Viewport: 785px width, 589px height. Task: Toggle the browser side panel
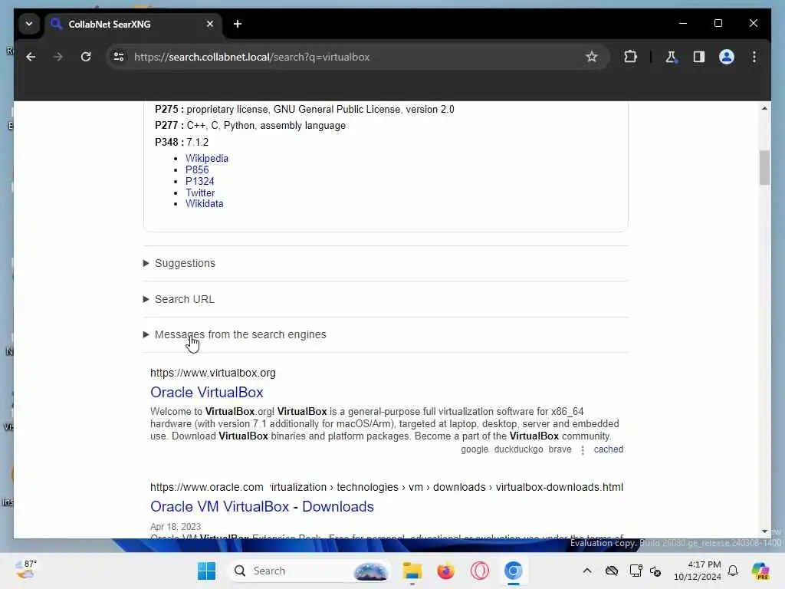[699, 57]
